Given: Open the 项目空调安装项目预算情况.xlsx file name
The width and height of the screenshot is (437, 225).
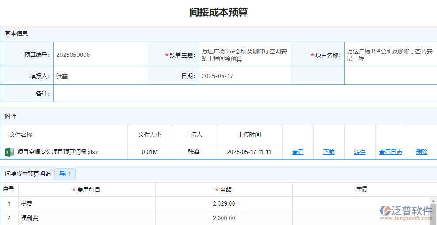Looking at the screenshot, I should (57, 152).
